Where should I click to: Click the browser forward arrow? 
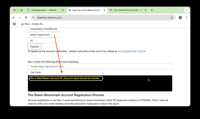20,17
